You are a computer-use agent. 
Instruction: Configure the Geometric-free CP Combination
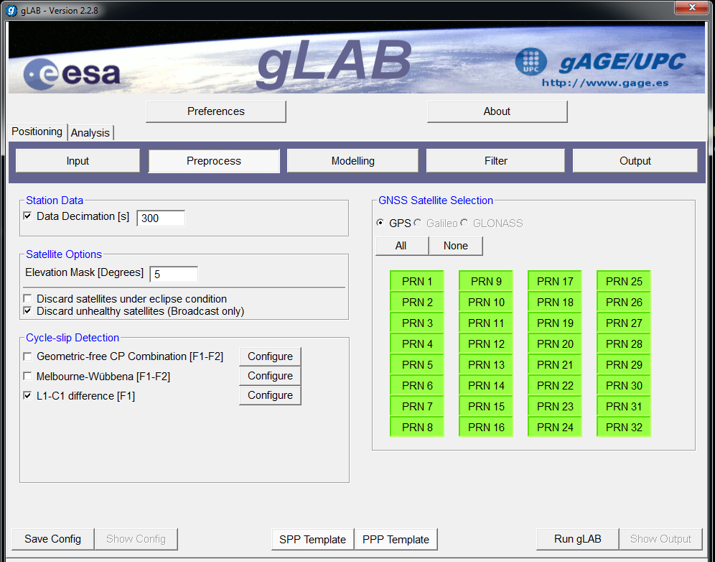270,356
